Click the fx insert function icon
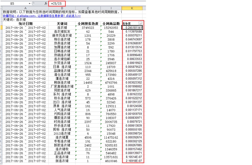The height and width of the screenshot is (165, 252). pos(46,3)
